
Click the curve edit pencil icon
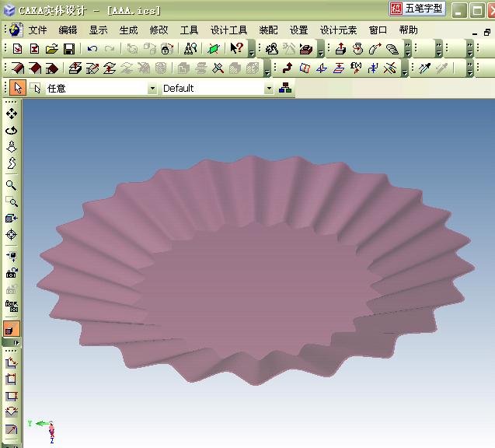coord(390,68)
